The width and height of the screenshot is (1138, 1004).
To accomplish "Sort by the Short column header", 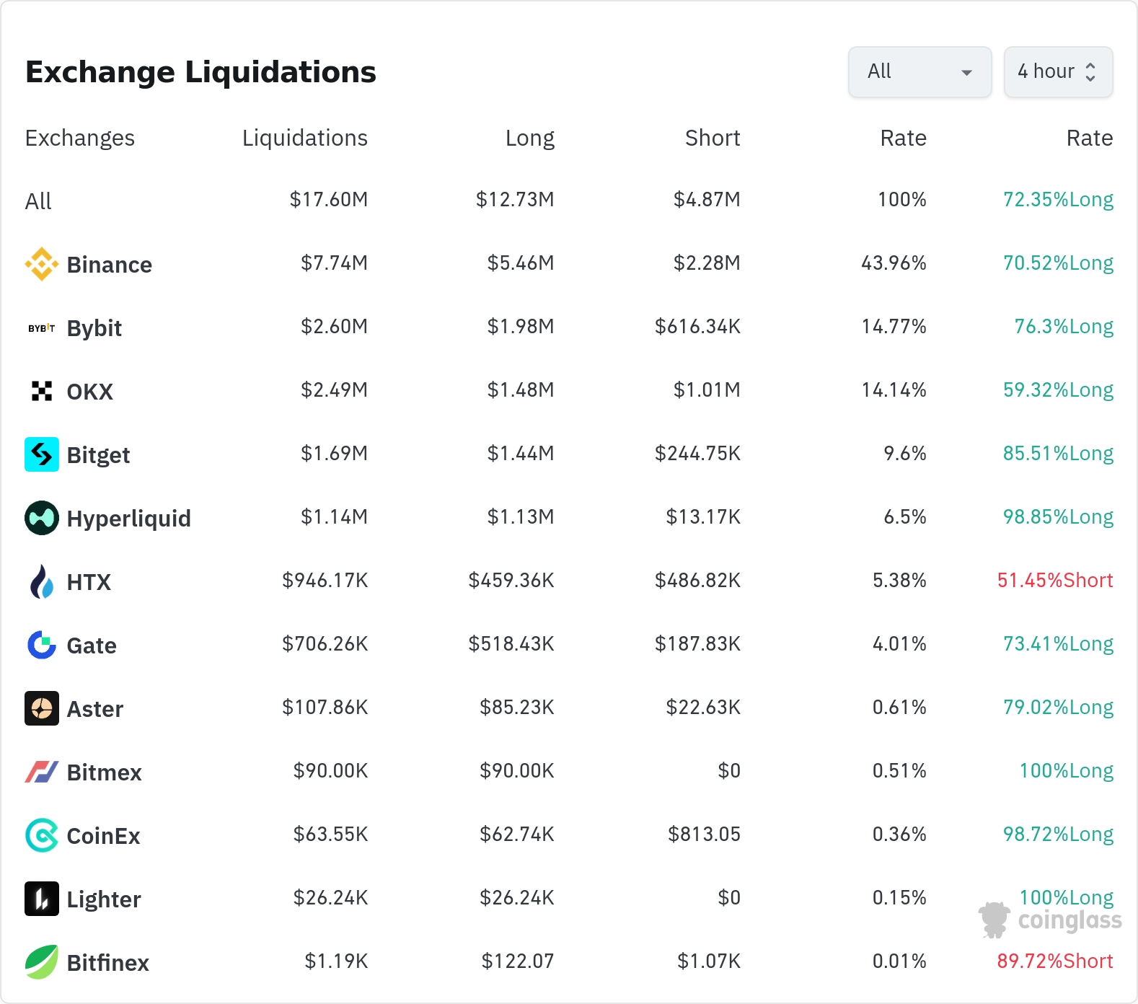I will 712,138.
